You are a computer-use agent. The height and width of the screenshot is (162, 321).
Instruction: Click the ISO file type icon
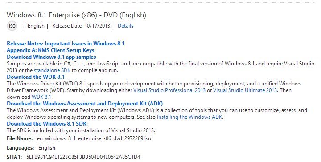[12, 26]
